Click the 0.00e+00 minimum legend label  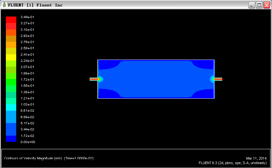[x=28, y=142]
